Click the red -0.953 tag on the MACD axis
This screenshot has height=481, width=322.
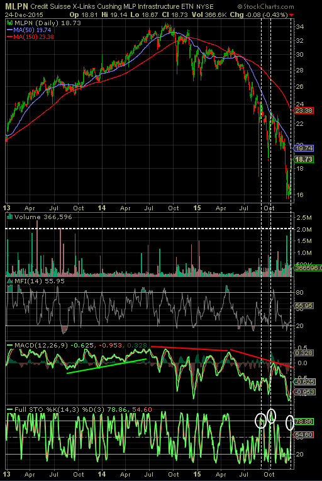pos(304,392)
